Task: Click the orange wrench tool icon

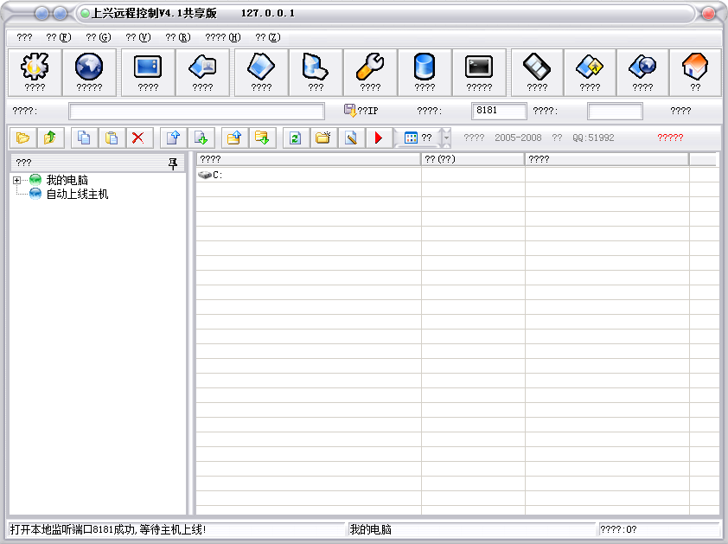Action: point(370,71)
